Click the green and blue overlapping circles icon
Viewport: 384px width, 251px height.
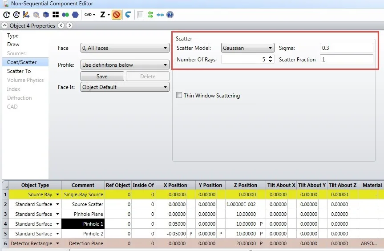coord(65,15)
